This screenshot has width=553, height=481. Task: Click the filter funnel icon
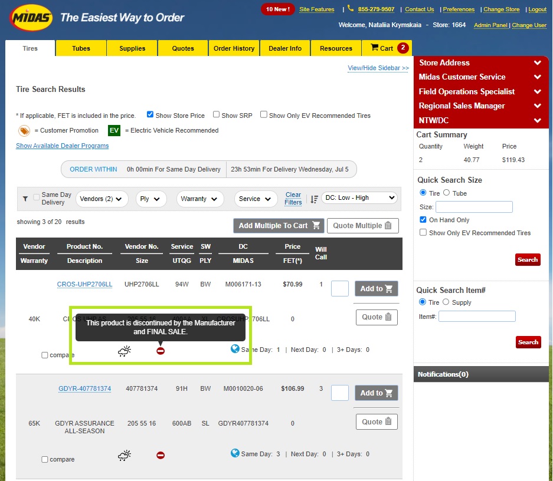25,199
